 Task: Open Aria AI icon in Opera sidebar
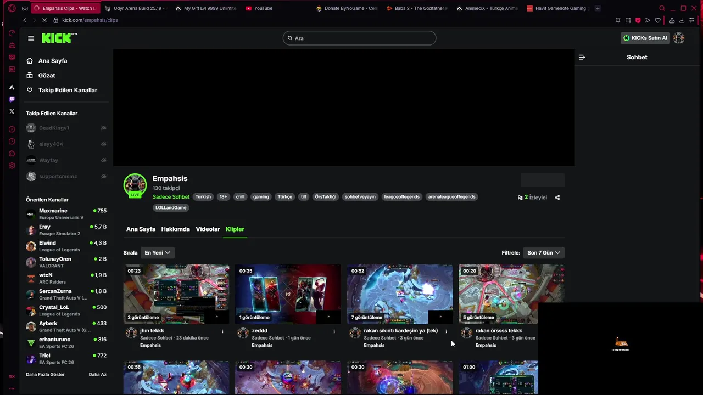point(12,87)
